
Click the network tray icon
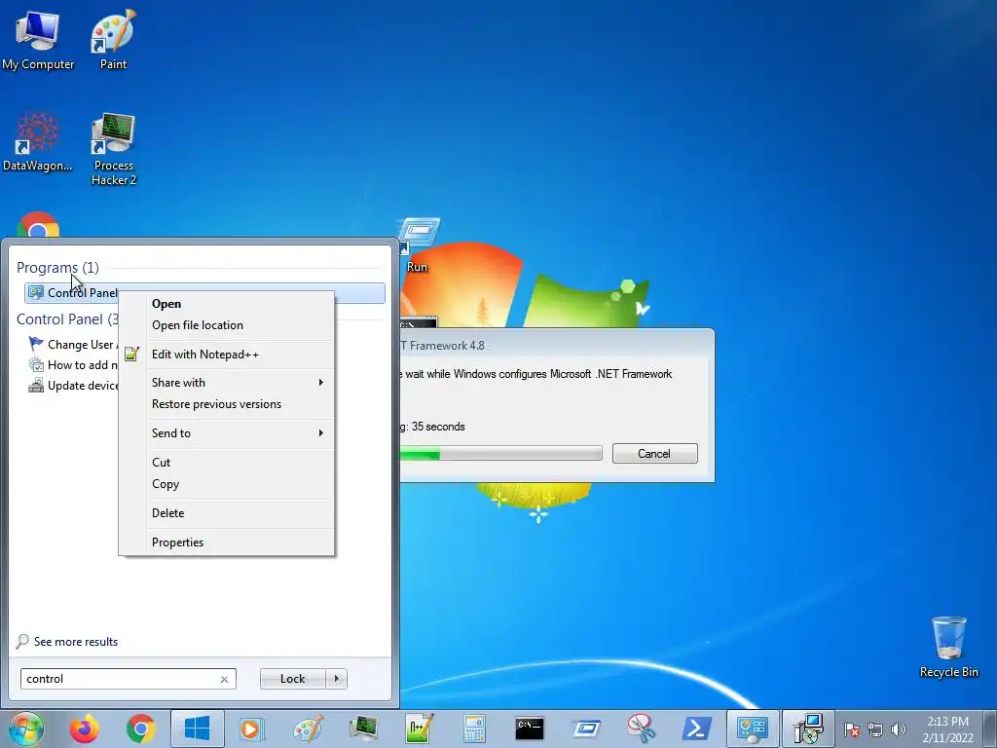(x=875, y=729)
